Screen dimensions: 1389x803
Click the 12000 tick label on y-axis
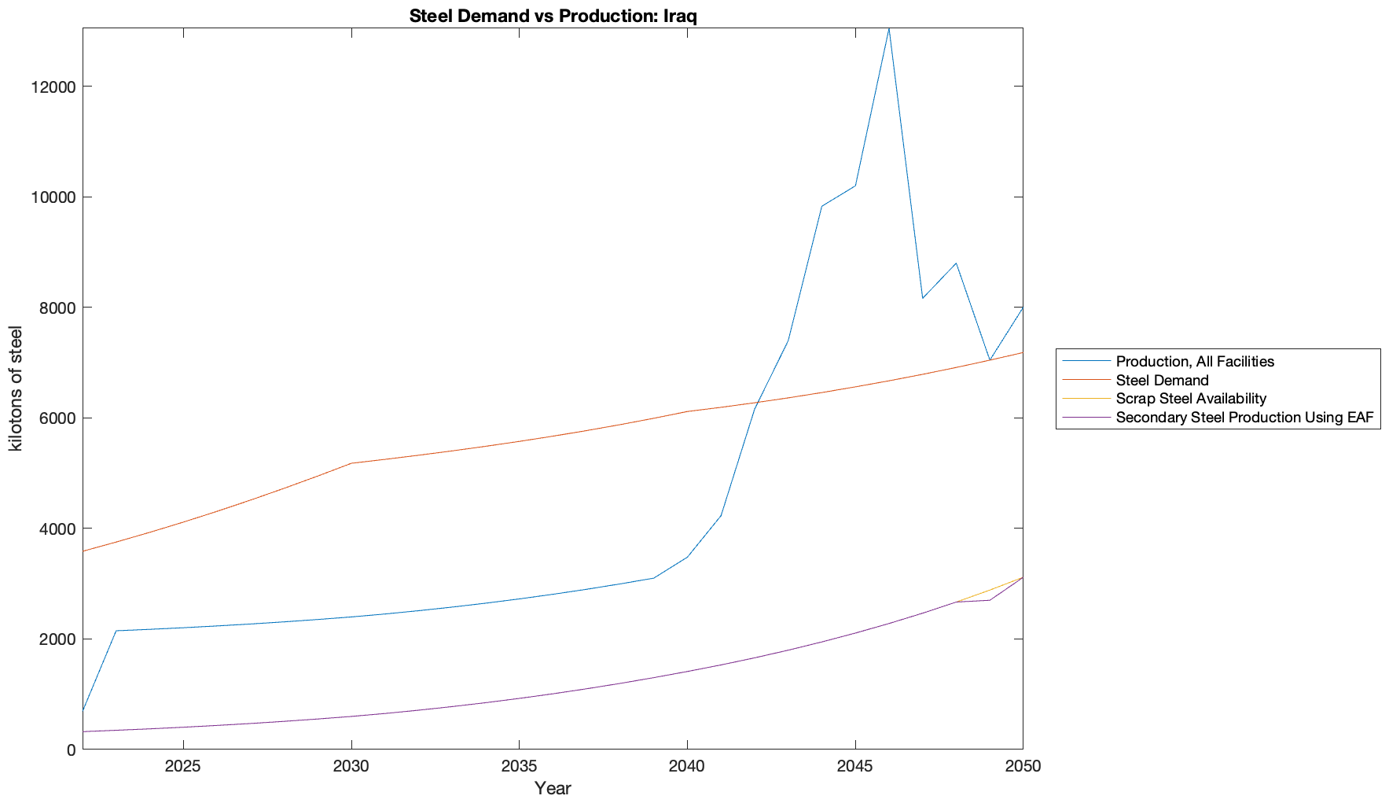(53, 87)
